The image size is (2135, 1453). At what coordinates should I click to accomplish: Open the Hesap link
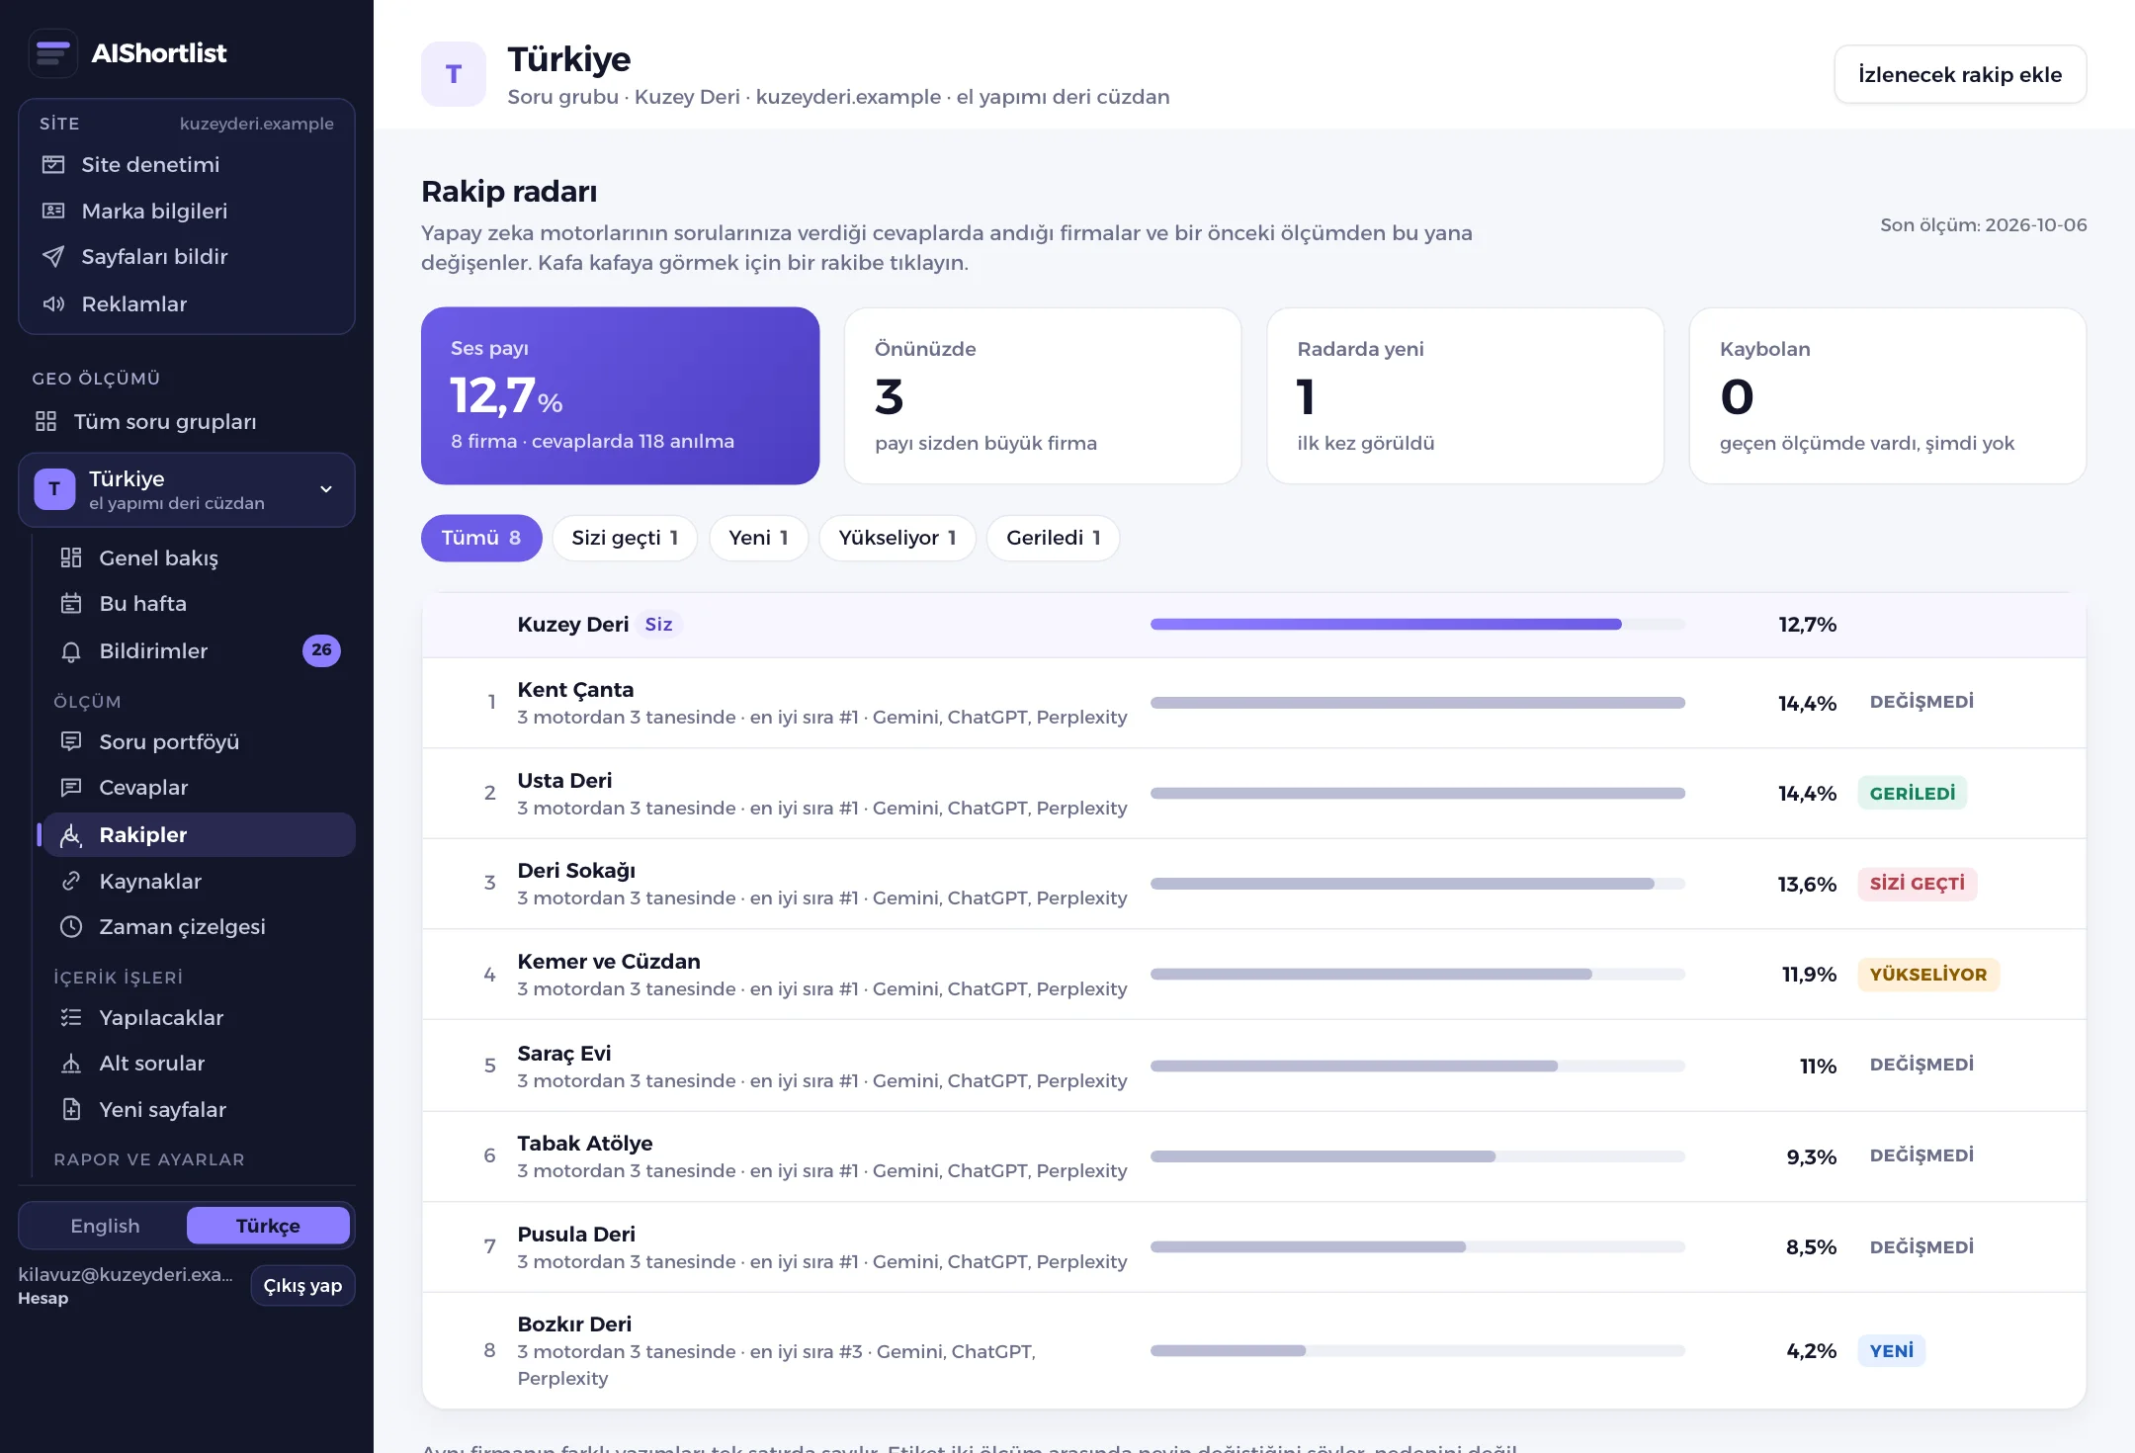[43, 1298]
